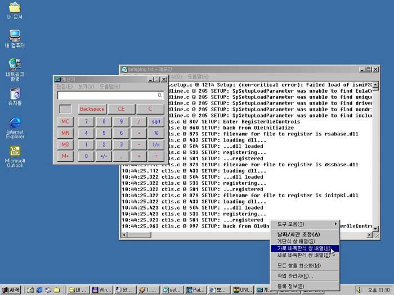Choose 모든 창을 최소화(M) from context menu
Image resolution: width=394 pixels, height=295 pixels.
(305, 266)
